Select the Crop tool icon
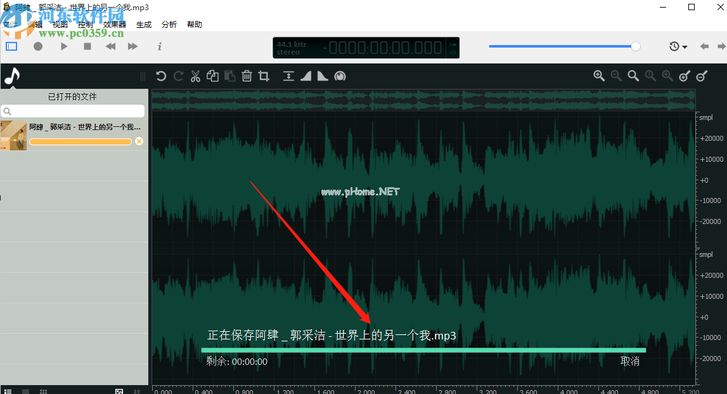Screen dimensions: 727x394 click(x=264, y=76)
